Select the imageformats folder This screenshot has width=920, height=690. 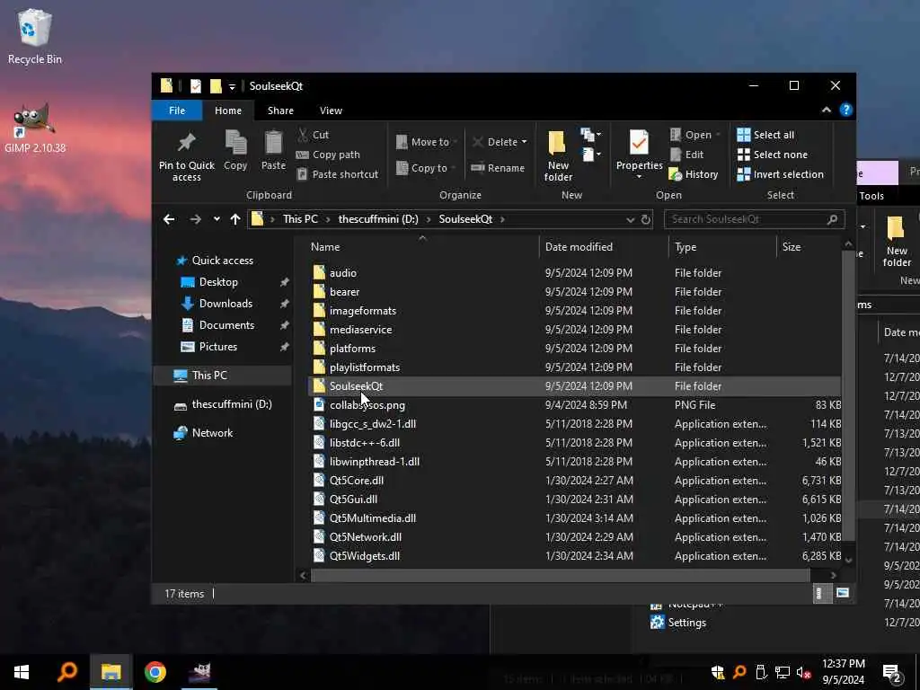(x=363, y=310)
